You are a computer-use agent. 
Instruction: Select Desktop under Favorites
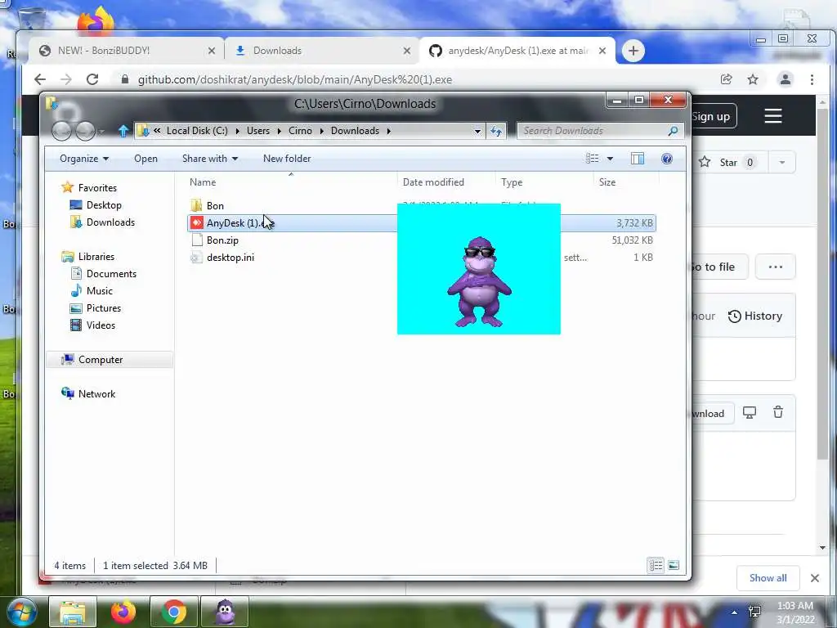pyautogui.click(x=96, y=205)
